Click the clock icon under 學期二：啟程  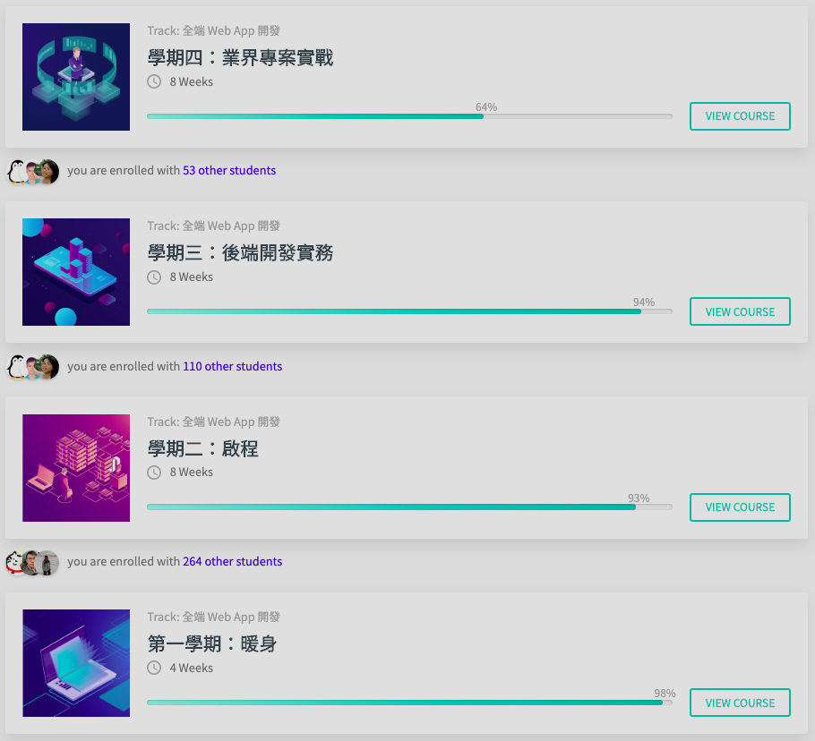(154, 473)
